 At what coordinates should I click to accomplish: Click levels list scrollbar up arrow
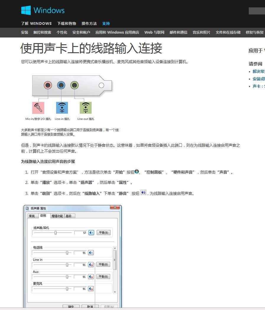pos(115,248)
